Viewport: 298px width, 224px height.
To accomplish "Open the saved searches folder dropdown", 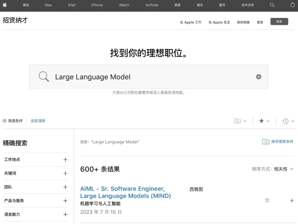I will tap(240, 121).
